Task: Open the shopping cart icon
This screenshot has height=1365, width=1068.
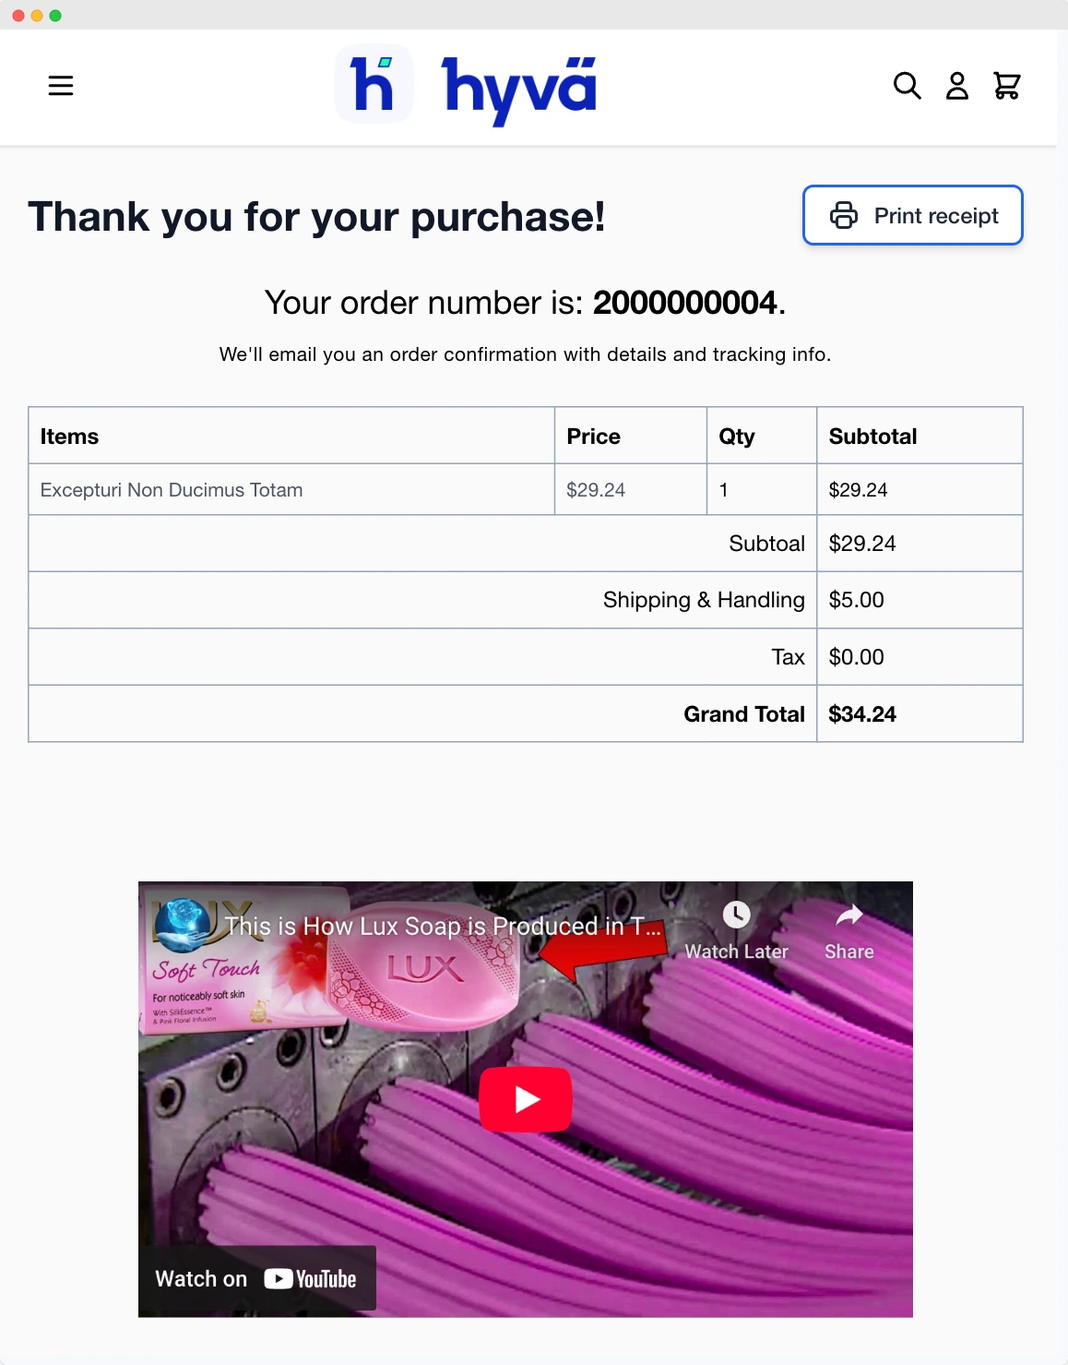Action: (1007, 86)
